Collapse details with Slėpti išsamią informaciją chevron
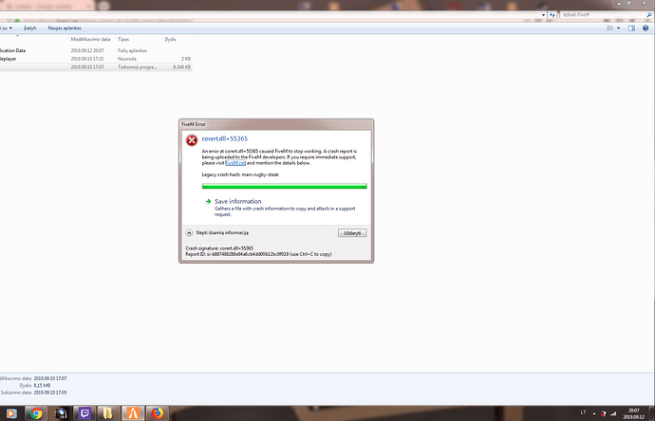 coord(189,233)
